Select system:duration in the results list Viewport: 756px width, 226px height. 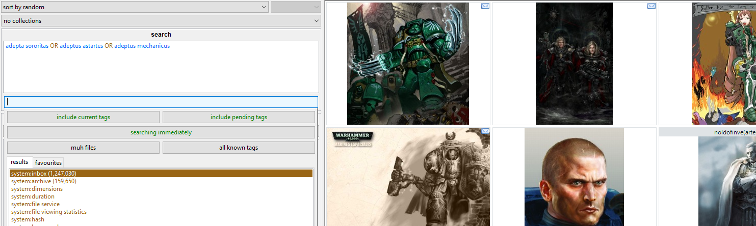161,196
